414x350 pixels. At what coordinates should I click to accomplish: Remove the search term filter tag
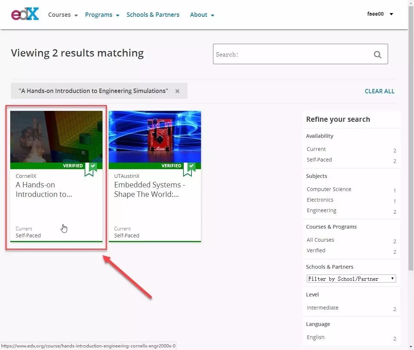[x=177, y=91]
